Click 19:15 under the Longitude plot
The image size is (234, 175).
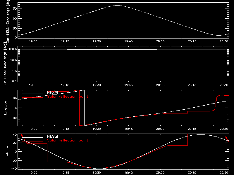pos(65,129)
